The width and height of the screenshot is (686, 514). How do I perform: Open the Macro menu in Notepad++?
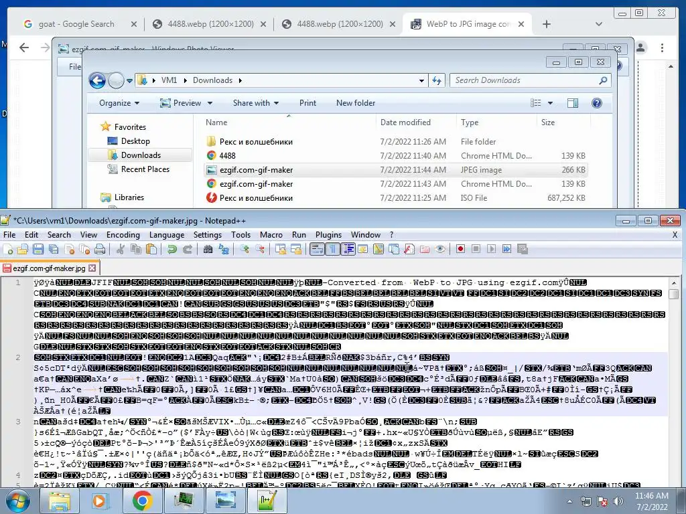[x=271, y=235]
